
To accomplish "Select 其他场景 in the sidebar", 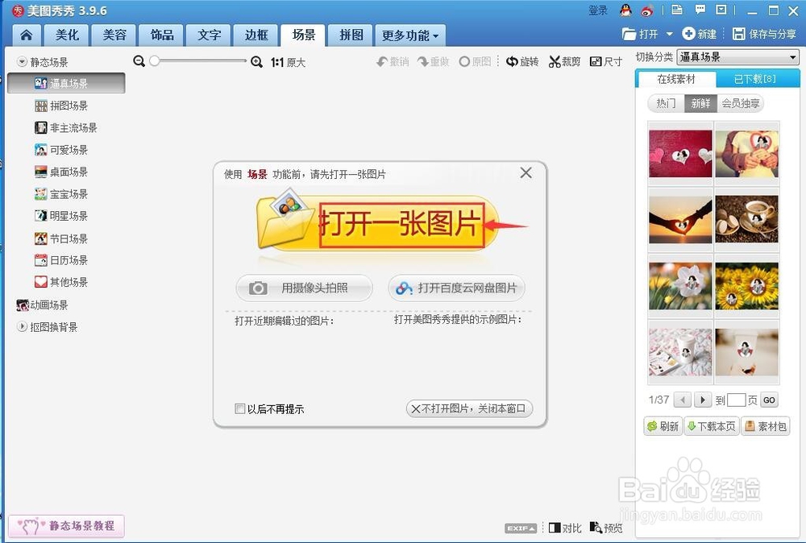I will (61, 282).
